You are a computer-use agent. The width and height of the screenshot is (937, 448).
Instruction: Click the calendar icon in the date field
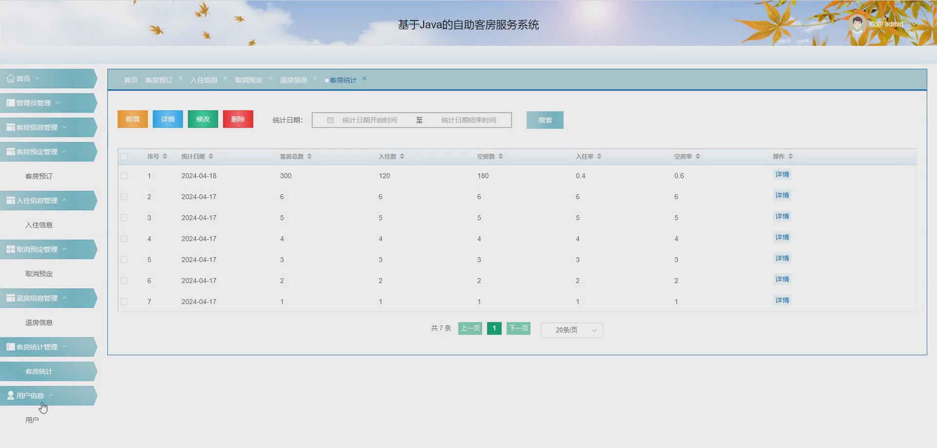330,120
